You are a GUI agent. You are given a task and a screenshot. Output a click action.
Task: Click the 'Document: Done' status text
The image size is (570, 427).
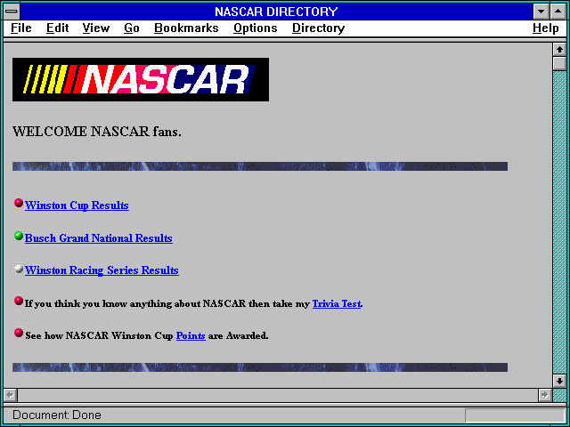[x=57, y=415]
